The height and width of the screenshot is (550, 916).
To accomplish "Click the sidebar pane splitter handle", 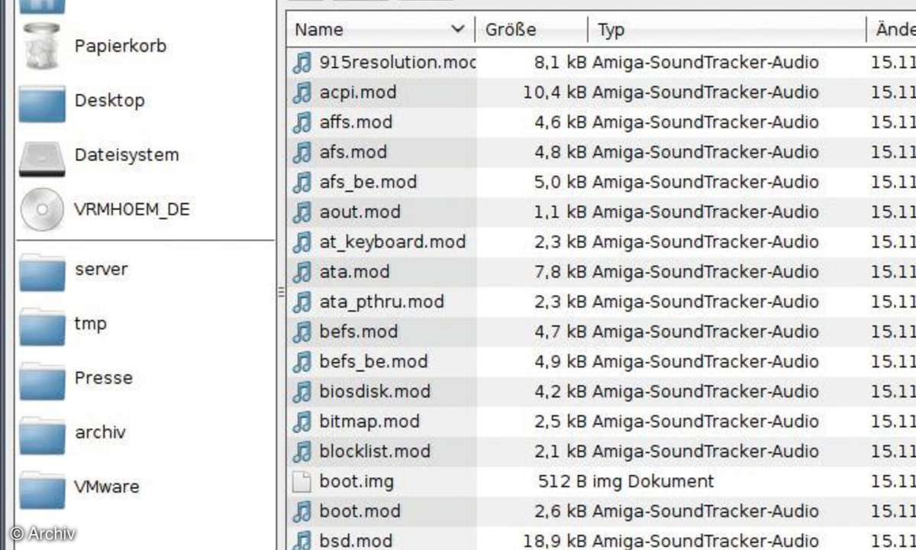I will point(280,291).
